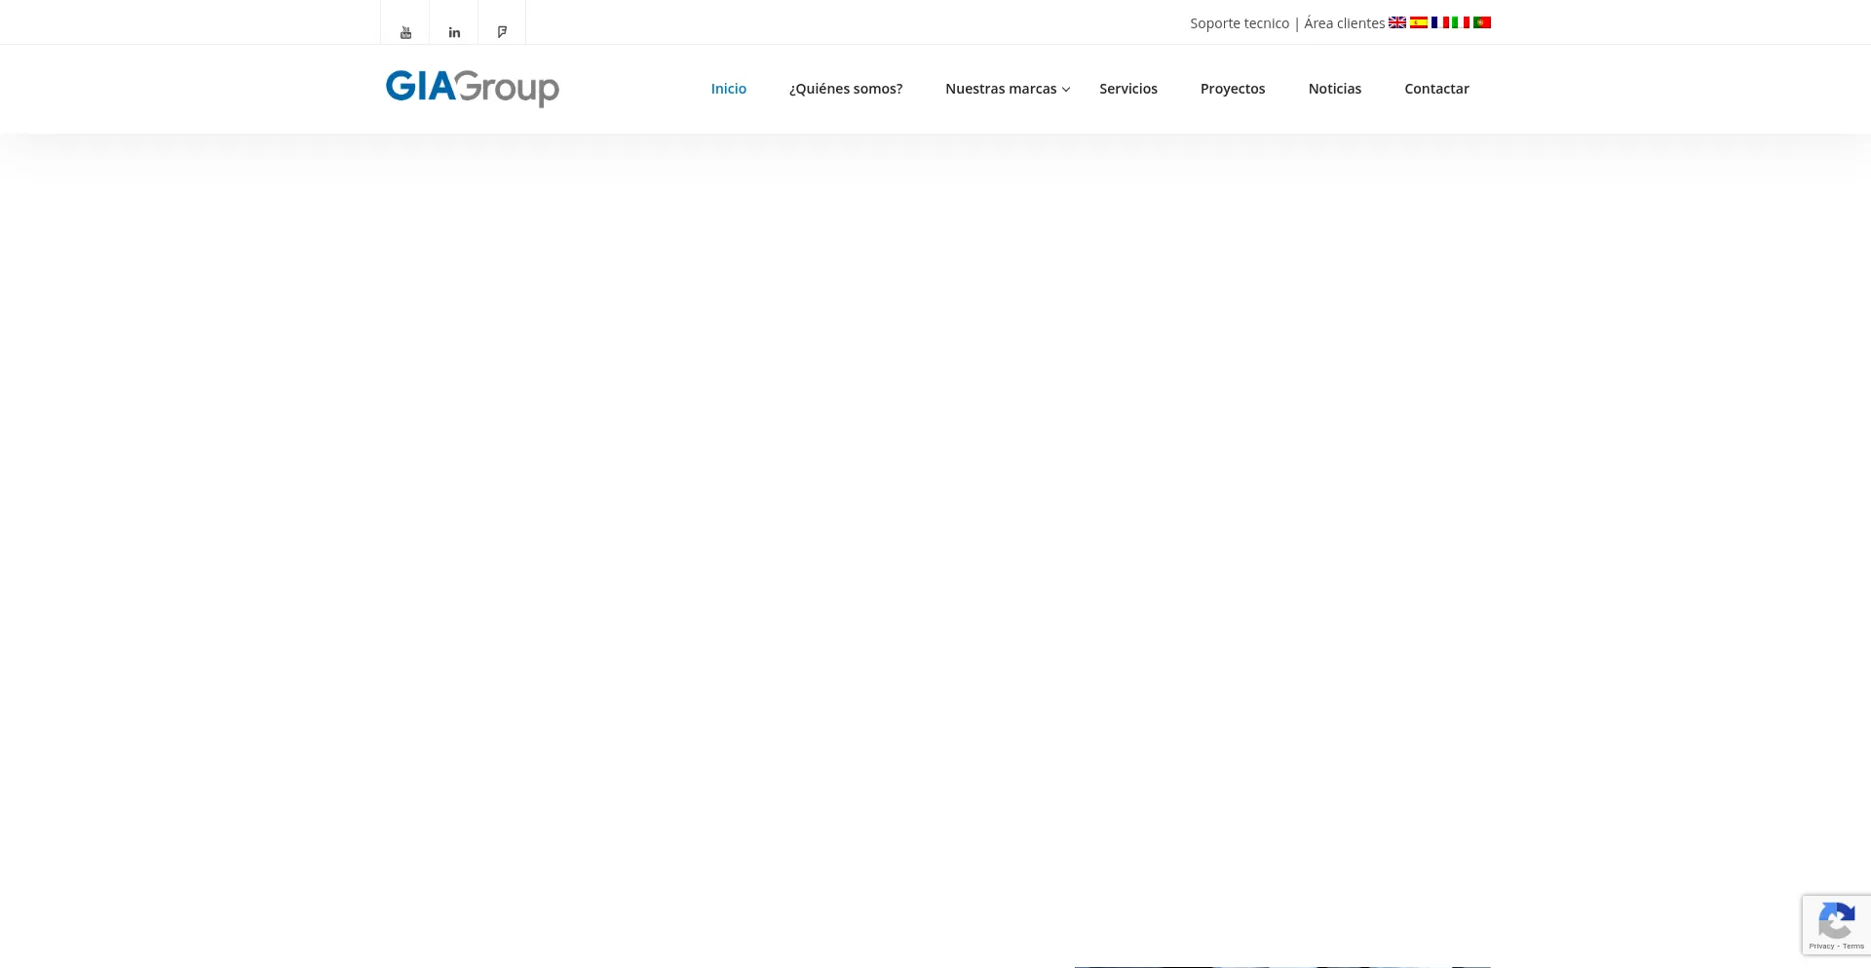Expand the Nuestras marcas dropdown chevron

click(1066, 90)
